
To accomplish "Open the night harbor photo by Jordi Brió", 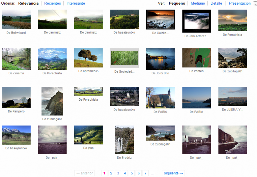I will 160,59.
